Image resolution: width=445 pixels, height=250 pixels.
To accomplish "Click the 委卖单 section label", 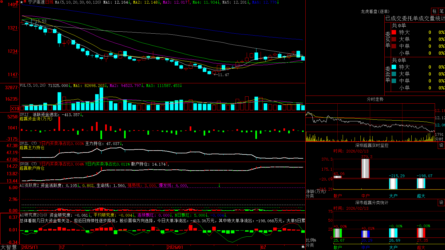I will [388, 74].
